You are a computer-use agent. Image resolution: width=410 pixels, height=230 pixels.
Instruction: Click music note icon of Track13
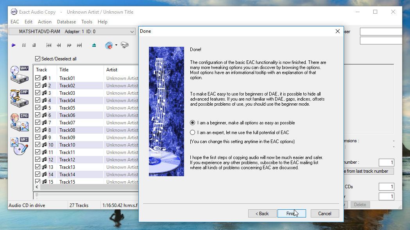(x=45, y=167)
